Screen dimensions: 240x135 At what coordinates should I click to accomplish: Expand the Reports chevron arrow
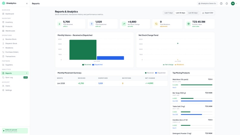coord(27,73)
